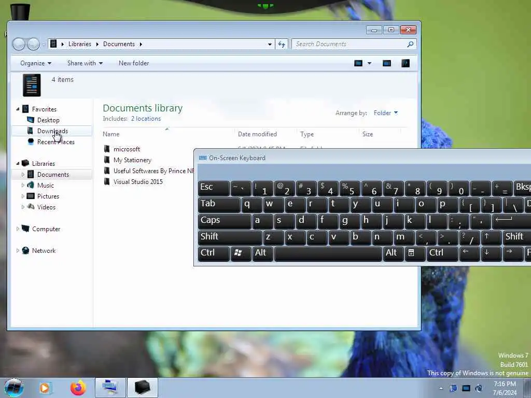
Task: Click the Network globe icon
Action: pos(25,250)
